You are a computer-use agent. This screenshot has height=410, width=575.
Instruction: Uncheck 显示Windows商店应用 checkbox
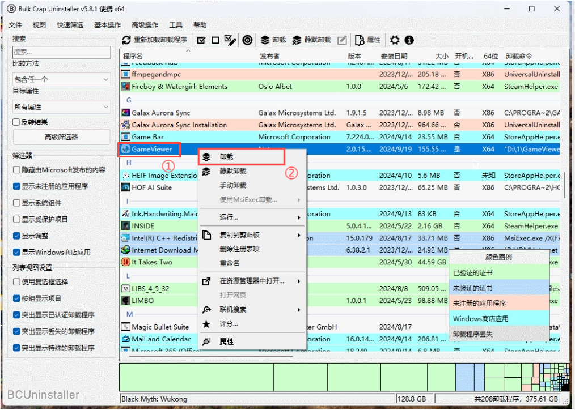point(16,252)
